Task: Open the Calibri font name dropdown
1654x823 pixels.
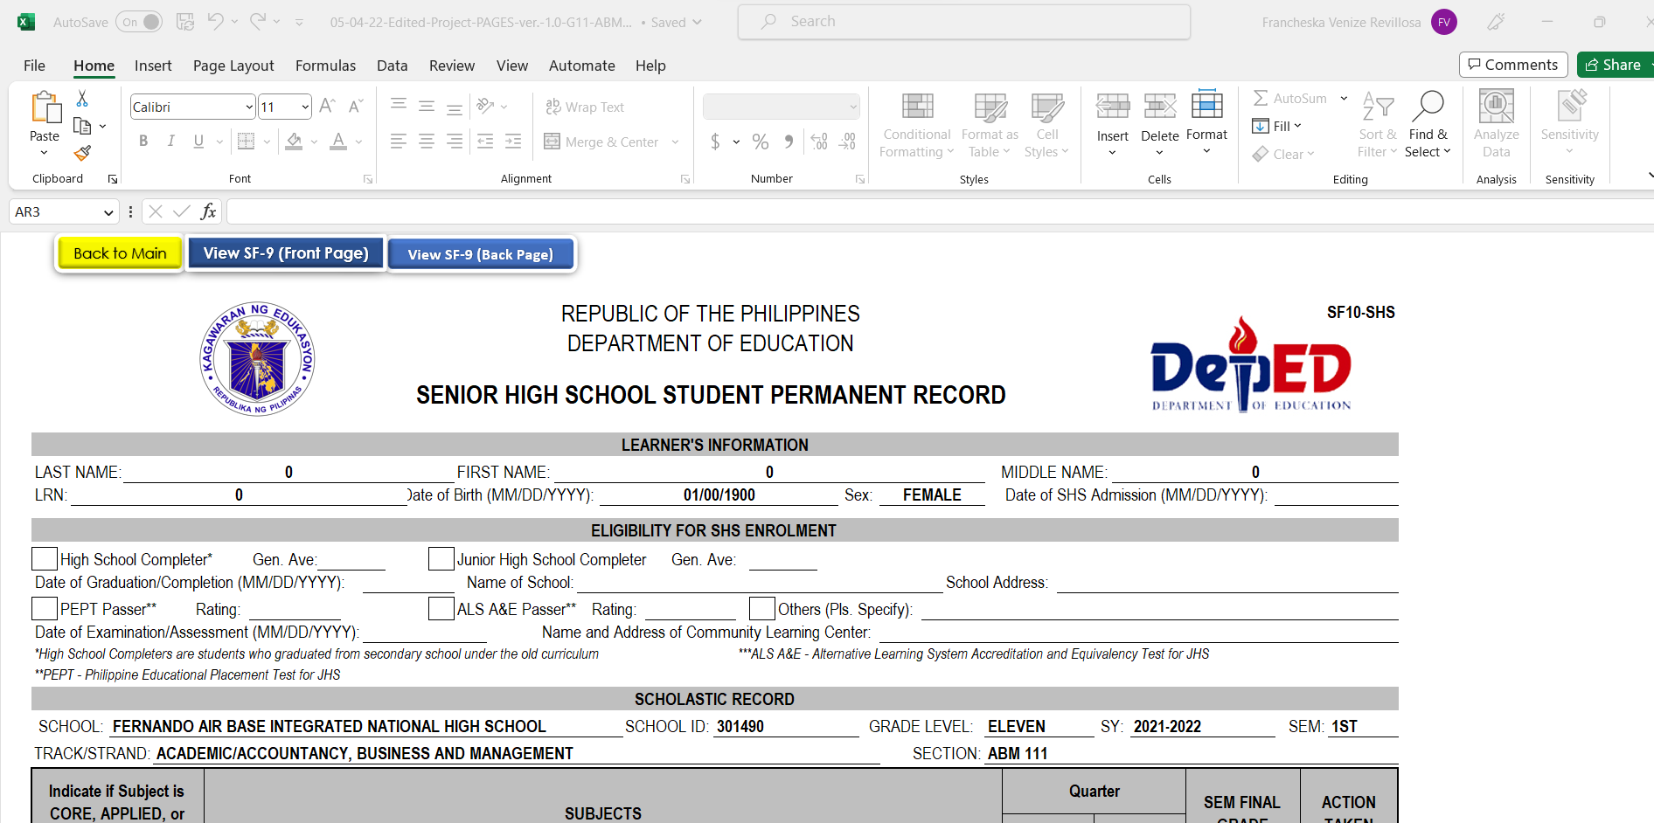Action: [249, 107]
